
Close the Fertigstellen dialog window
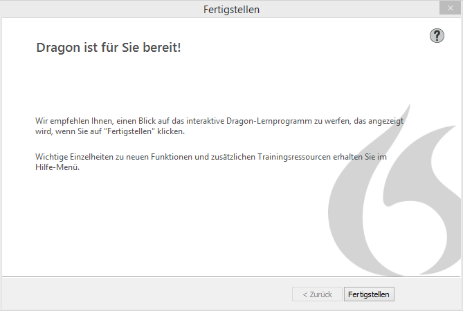coord(450,8)
